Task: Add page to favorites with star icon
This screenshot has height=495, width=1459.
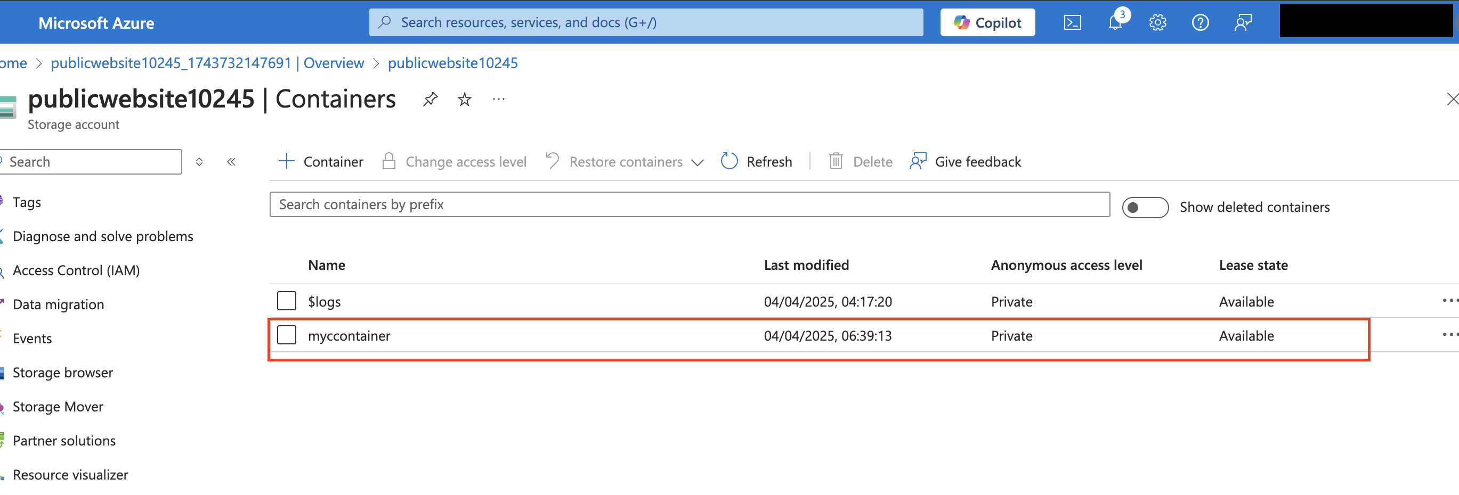Action: (465, 100)
